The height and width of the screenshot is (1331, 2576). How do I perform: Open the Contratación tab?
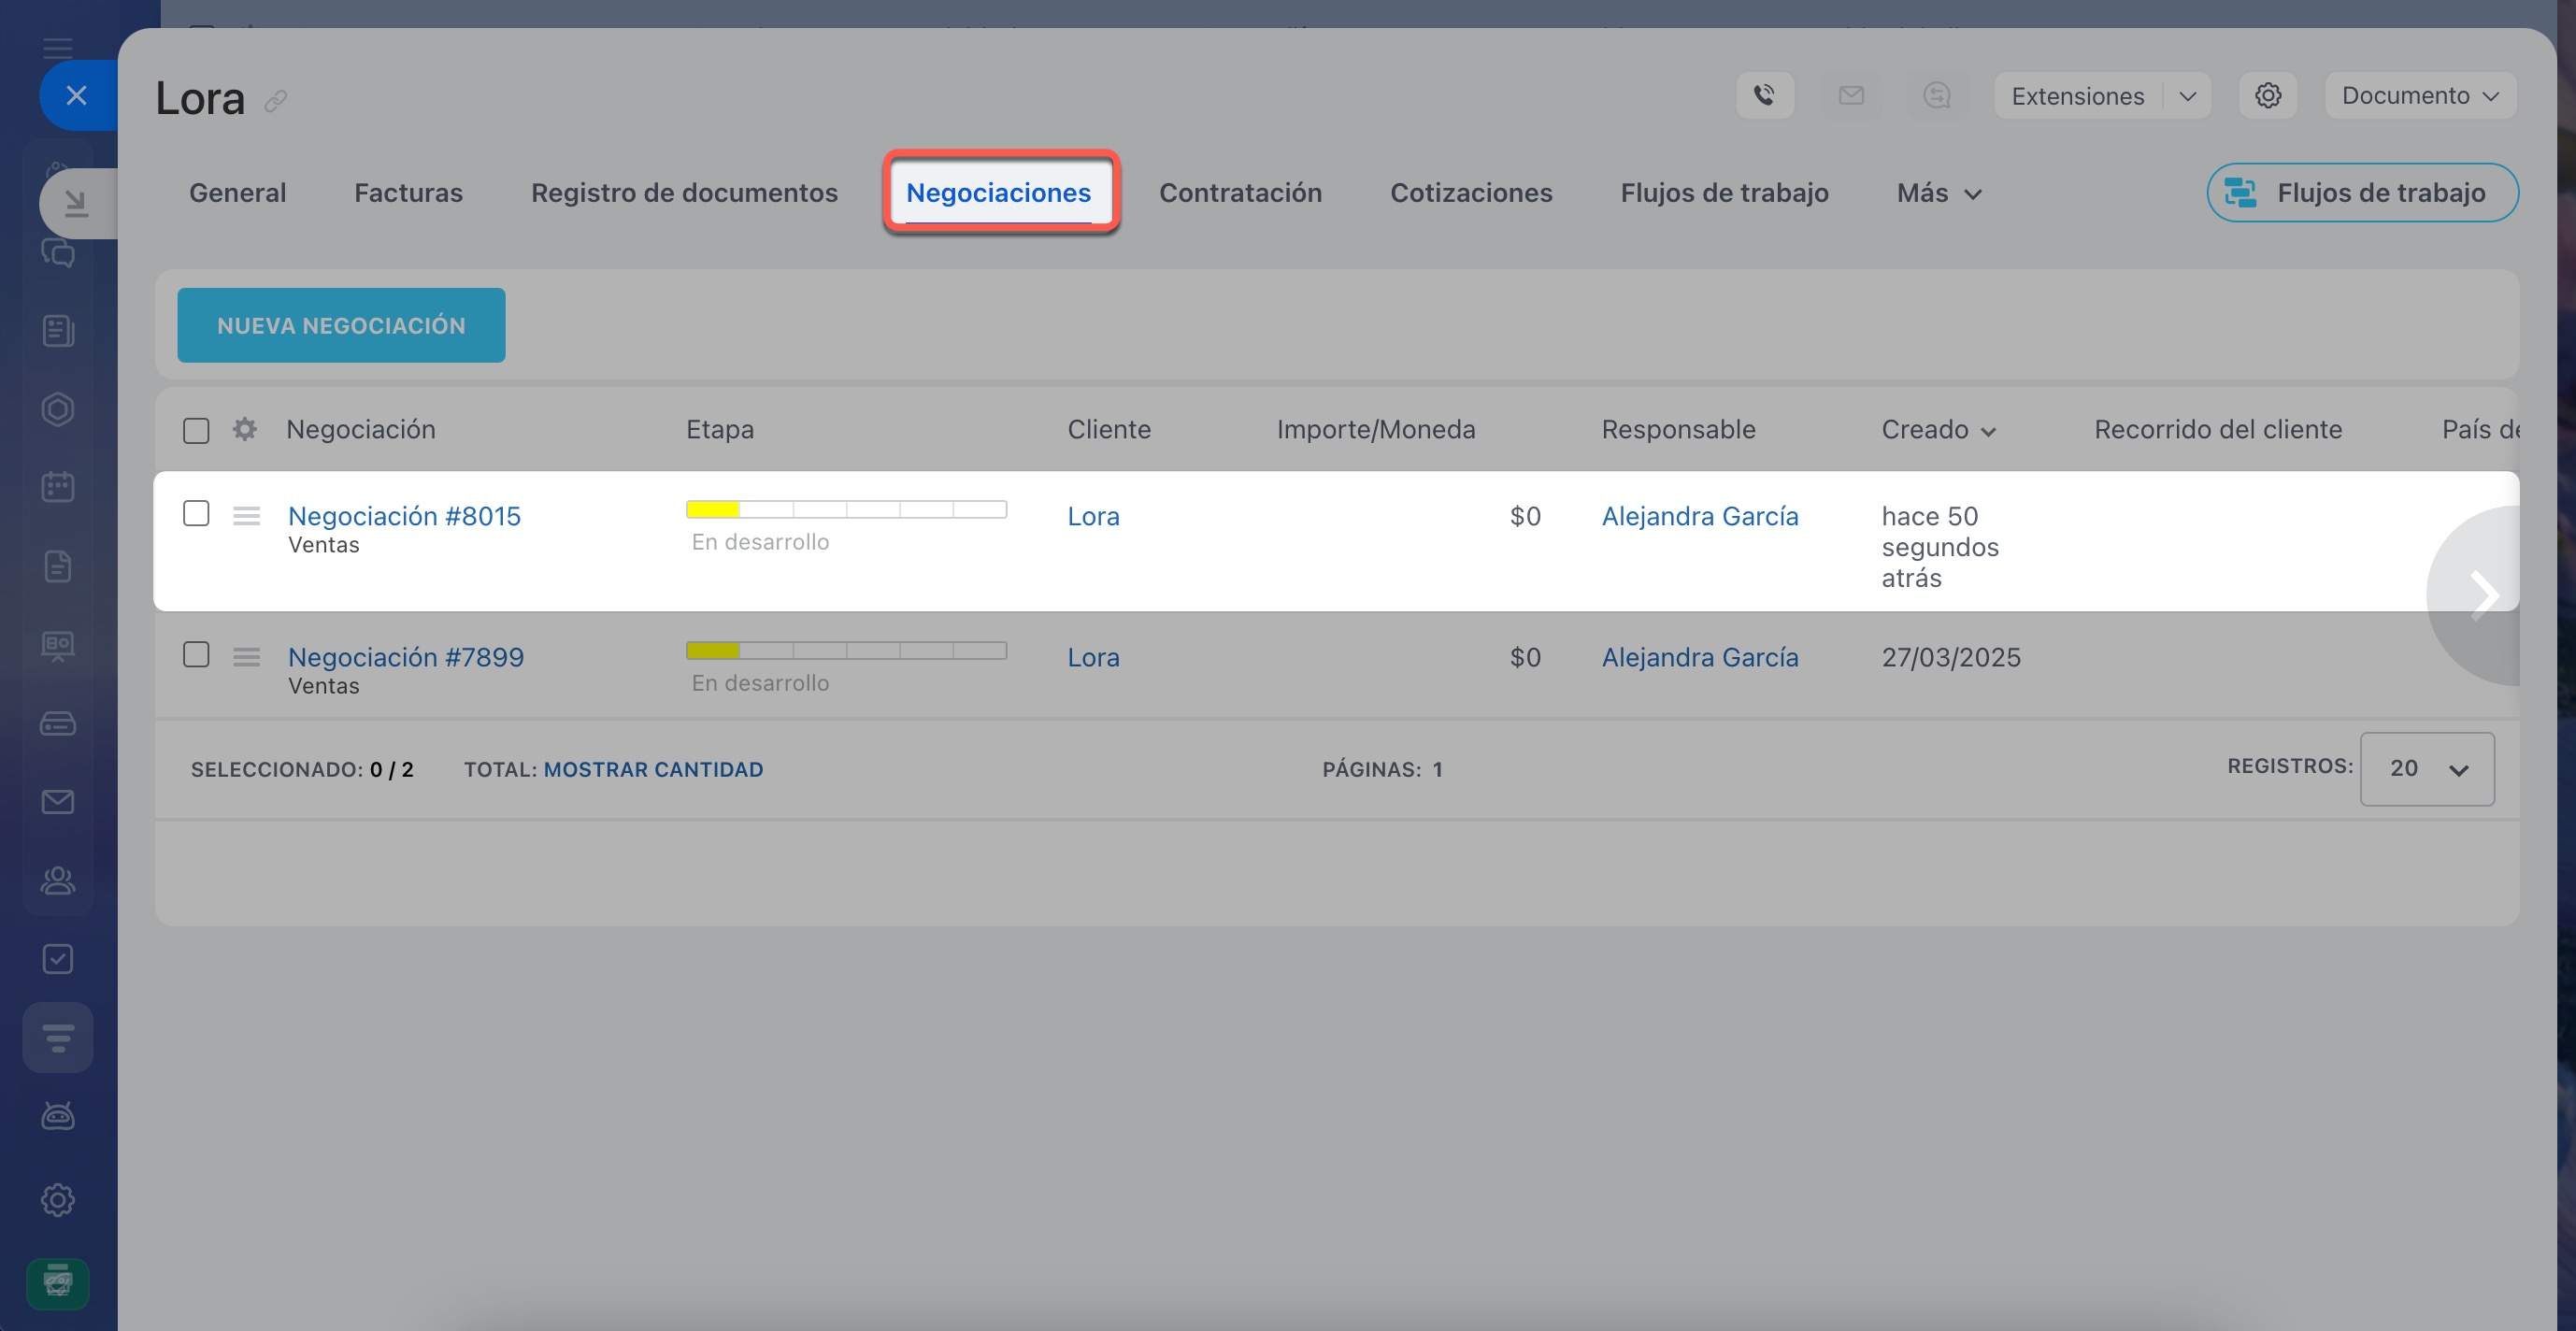coord(1240,193)
